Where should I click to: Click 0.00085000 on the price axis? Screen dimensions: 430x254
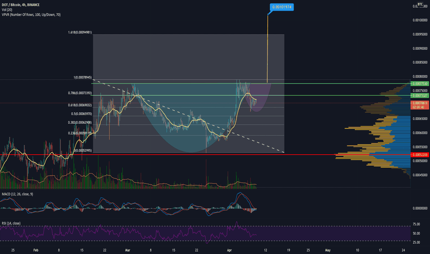pyautogui.click(x=420, y=62)
